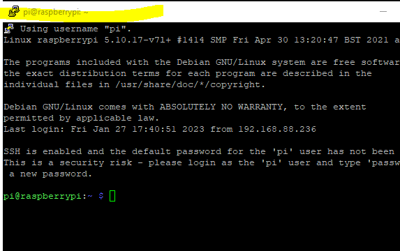Click the blue dollar sign in the prompt
The width and height of the screenshot is (400, 251).
click(101, 196)
